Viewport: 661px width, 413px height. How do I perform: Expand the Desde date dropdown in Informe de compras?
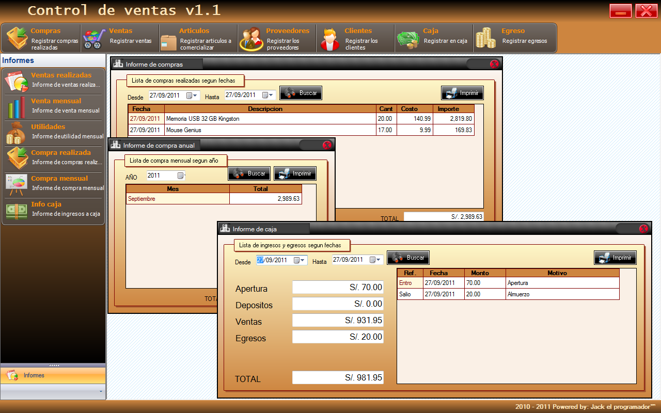pos(194,95)
